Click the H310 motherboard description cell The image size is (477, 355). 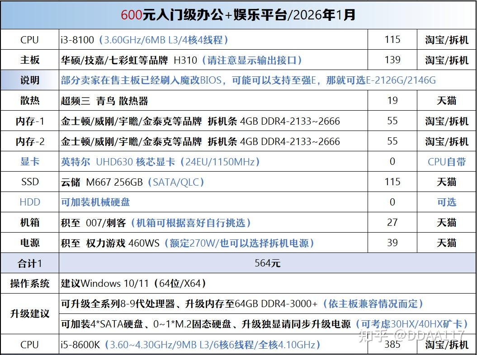[213, 60]
